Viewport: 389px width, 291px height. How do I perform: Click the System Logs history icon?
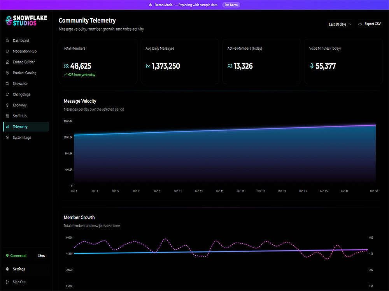[x=7, y=137]
